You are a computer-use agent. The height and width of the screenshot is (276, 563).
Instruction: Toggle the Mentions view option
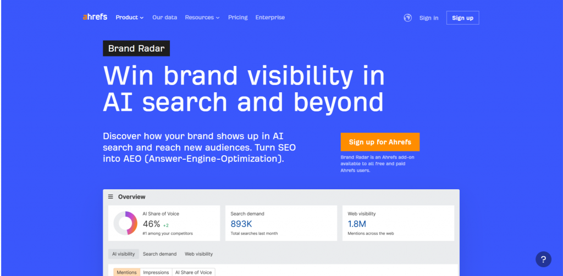tap(126, 272)
